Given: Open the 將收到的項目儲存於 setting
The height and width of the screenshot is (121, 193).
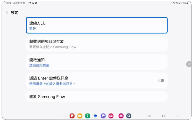Looking at the screenshot, I should 97,44.
